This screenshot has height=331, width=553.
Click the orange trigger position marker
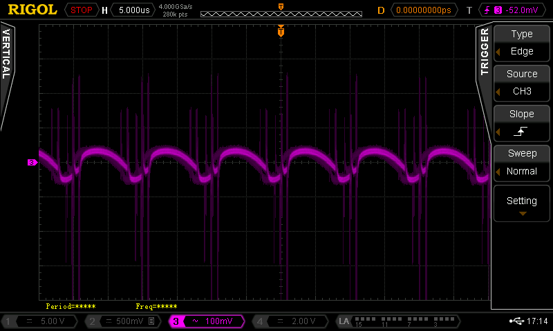pos(281,31)
